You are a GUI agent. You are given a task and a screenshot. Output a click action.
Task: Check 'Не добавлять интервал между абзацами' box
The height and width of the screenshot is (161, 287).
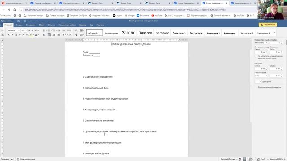pos(256,56)
